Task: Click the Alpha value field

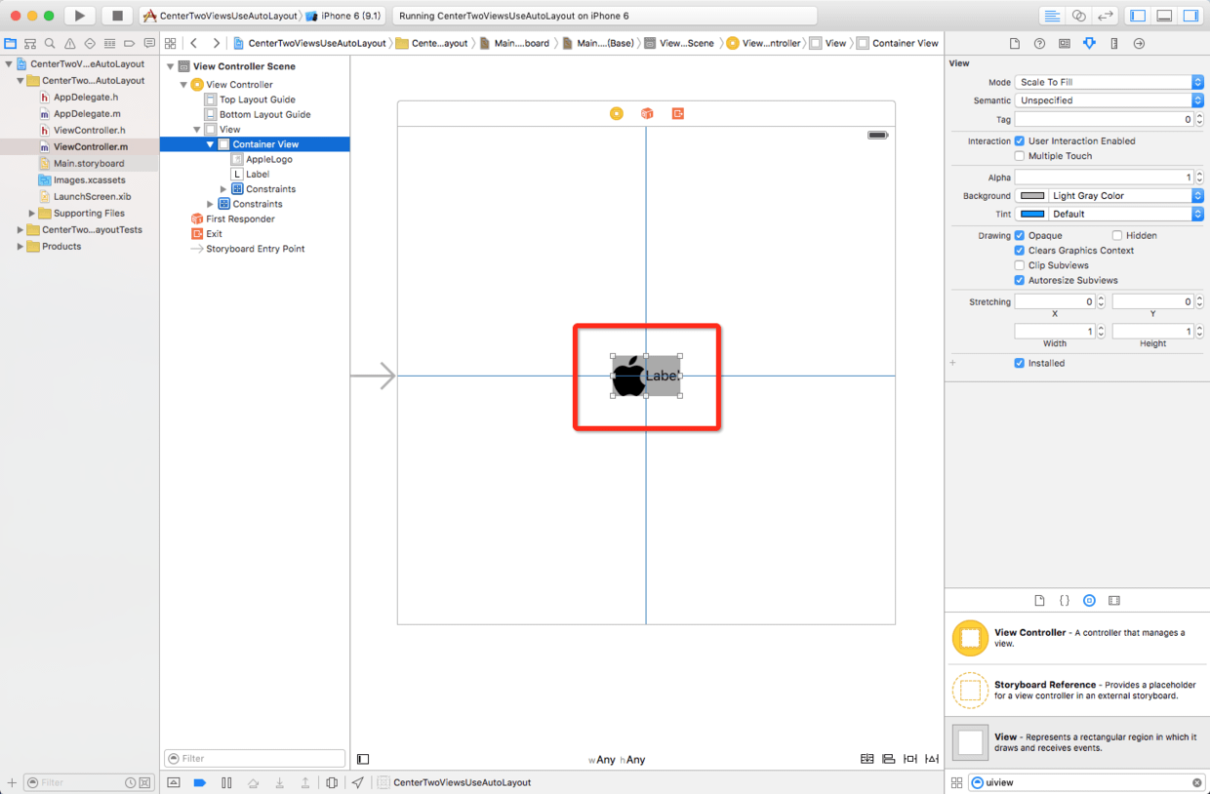Action: click(x=1104, y=178)
